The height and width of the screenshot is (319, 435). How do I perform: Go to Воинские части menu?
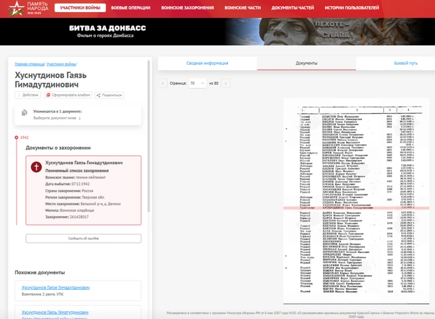(243, 8)
